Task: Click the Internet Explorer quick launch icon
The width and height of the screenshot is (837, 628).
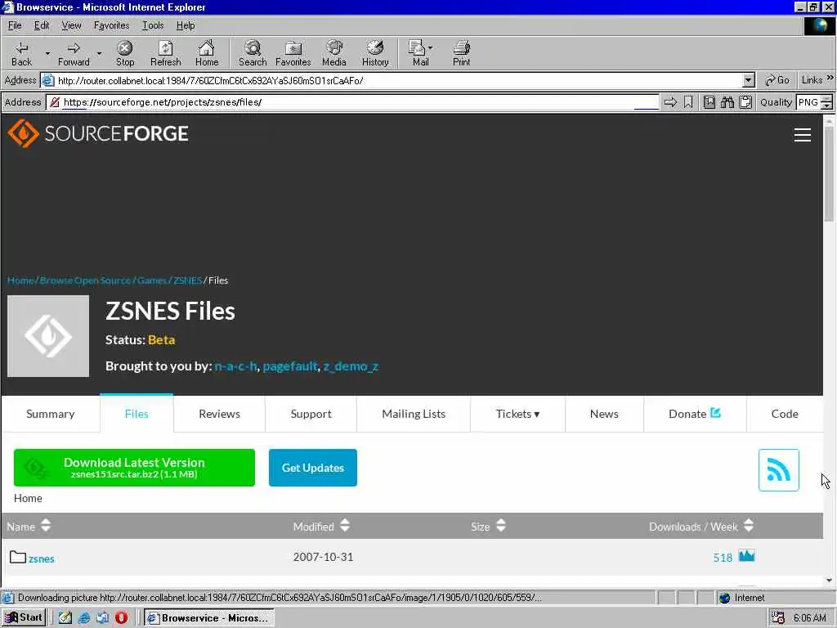Action: point(84,617)
